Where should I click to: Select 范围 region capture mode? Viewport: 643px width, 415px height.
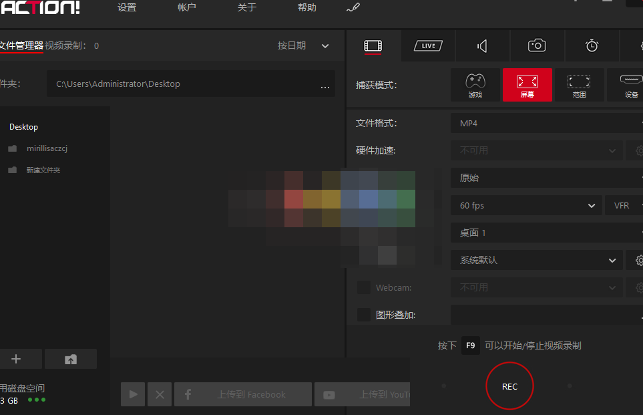pyautogui.click(x=578, y=85)
